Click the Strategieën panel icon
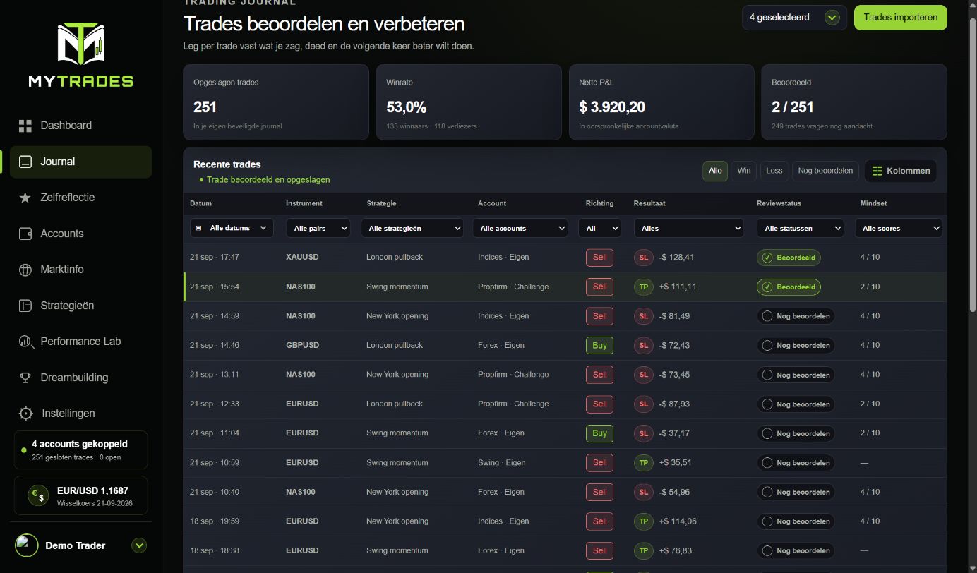 pos(25,306)
